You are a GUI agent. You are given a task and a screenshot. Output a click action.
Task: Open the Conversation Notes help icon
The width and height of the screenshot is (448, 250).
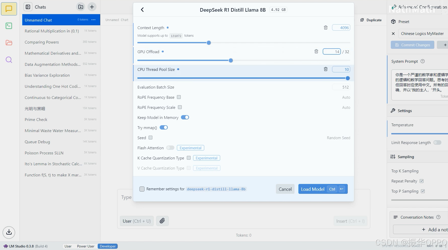click(x=438, y=217)
